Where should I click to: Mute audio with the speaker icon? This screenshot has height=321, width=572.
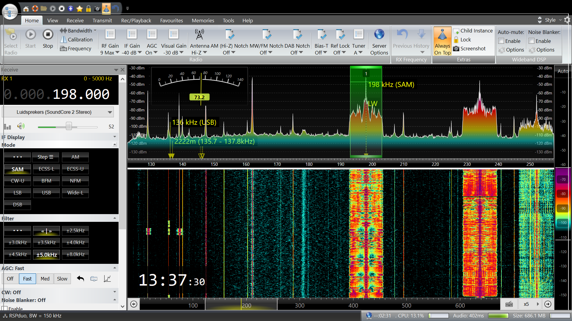click(x=21, y=126)
